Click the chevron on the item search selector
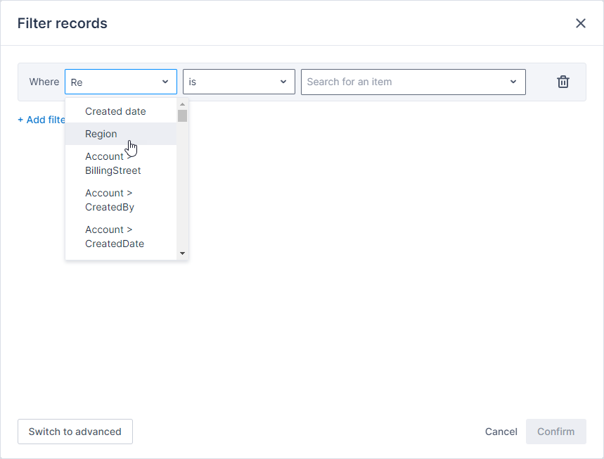 pyautogui.click(x=513, y=82)
